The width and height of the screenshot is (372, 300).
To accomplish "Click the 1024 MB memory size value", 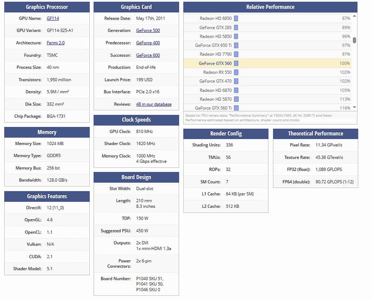I will pyautogui.click(x=55, y=143).
